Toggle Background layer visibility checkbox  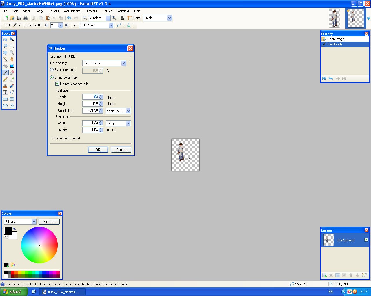366,240
